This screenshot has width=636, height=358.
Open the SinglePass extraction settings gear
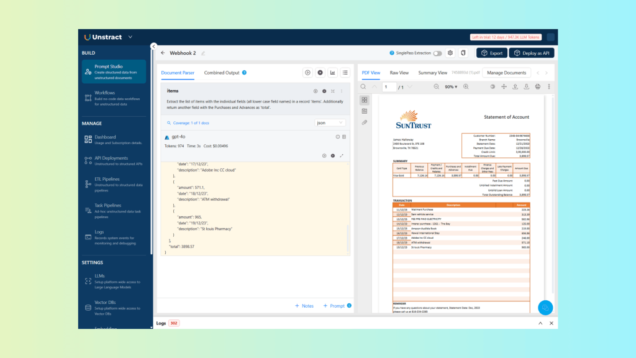[450, 52]
